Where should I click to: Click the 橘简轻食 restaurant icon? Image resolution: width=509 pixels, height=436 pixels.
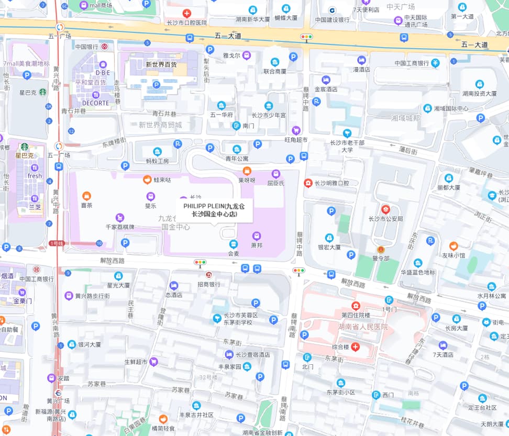(163, 419)
